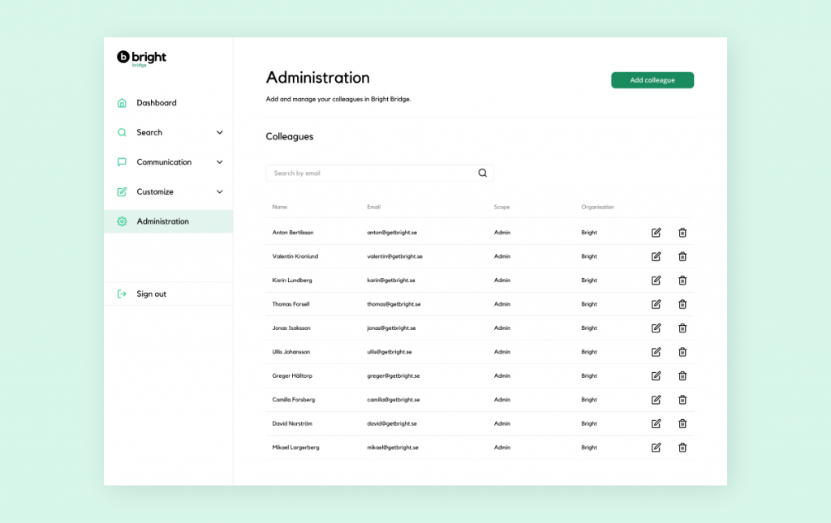This screenshot has height=523, width=831.
Task: Click the edit icon for Anton Bertilsson
Action: click(656, 233)
